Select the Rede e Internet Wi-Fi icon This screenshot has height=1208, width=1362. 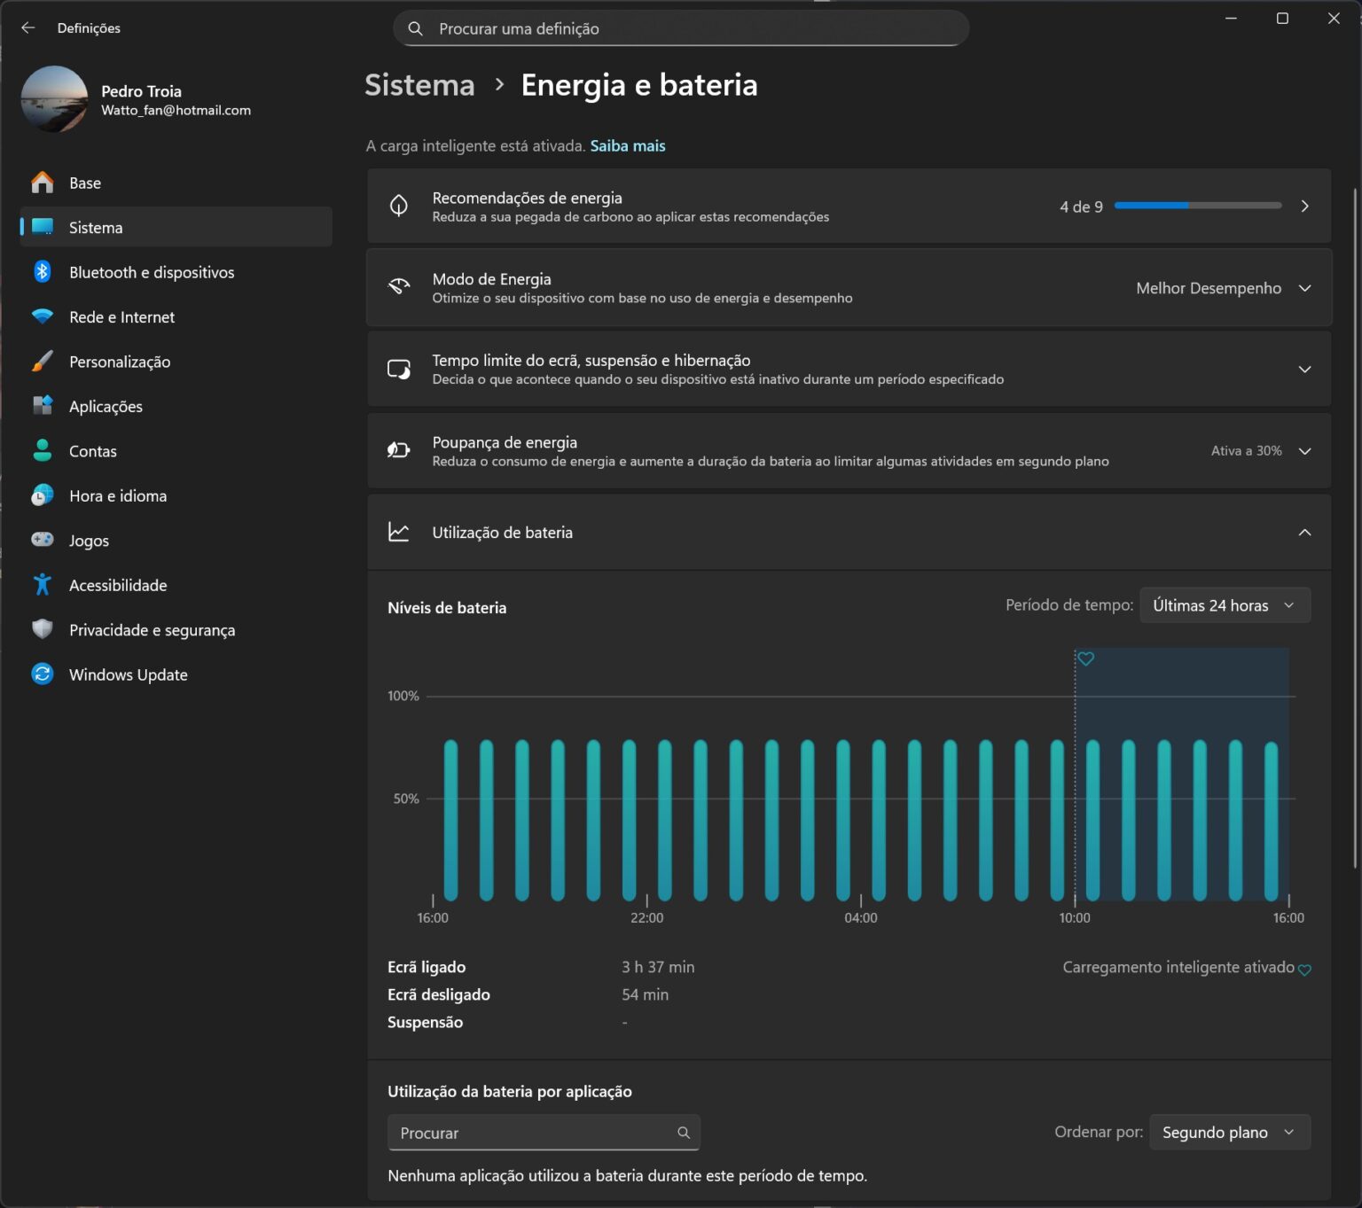(x=42, y=316)
